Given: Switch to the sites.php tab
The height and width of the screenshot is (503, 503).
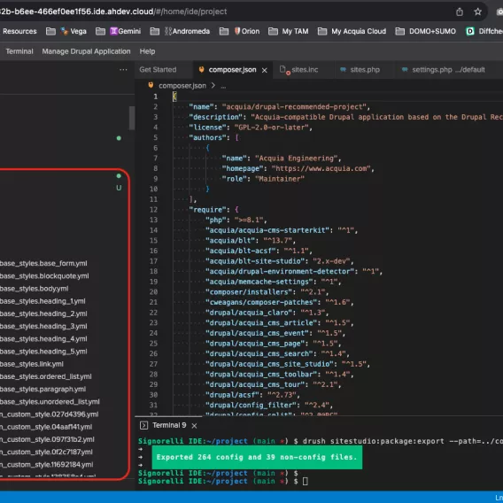Looking at the screenshot, I should click(x=365, y=70).
